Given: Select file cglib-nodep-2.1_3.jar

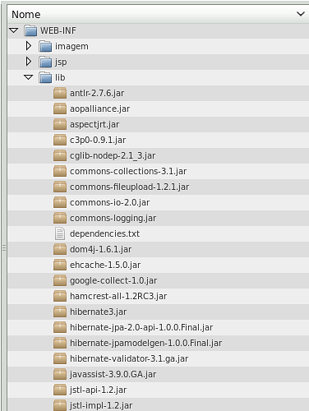Looking at the screenshot, I should 113,155.
